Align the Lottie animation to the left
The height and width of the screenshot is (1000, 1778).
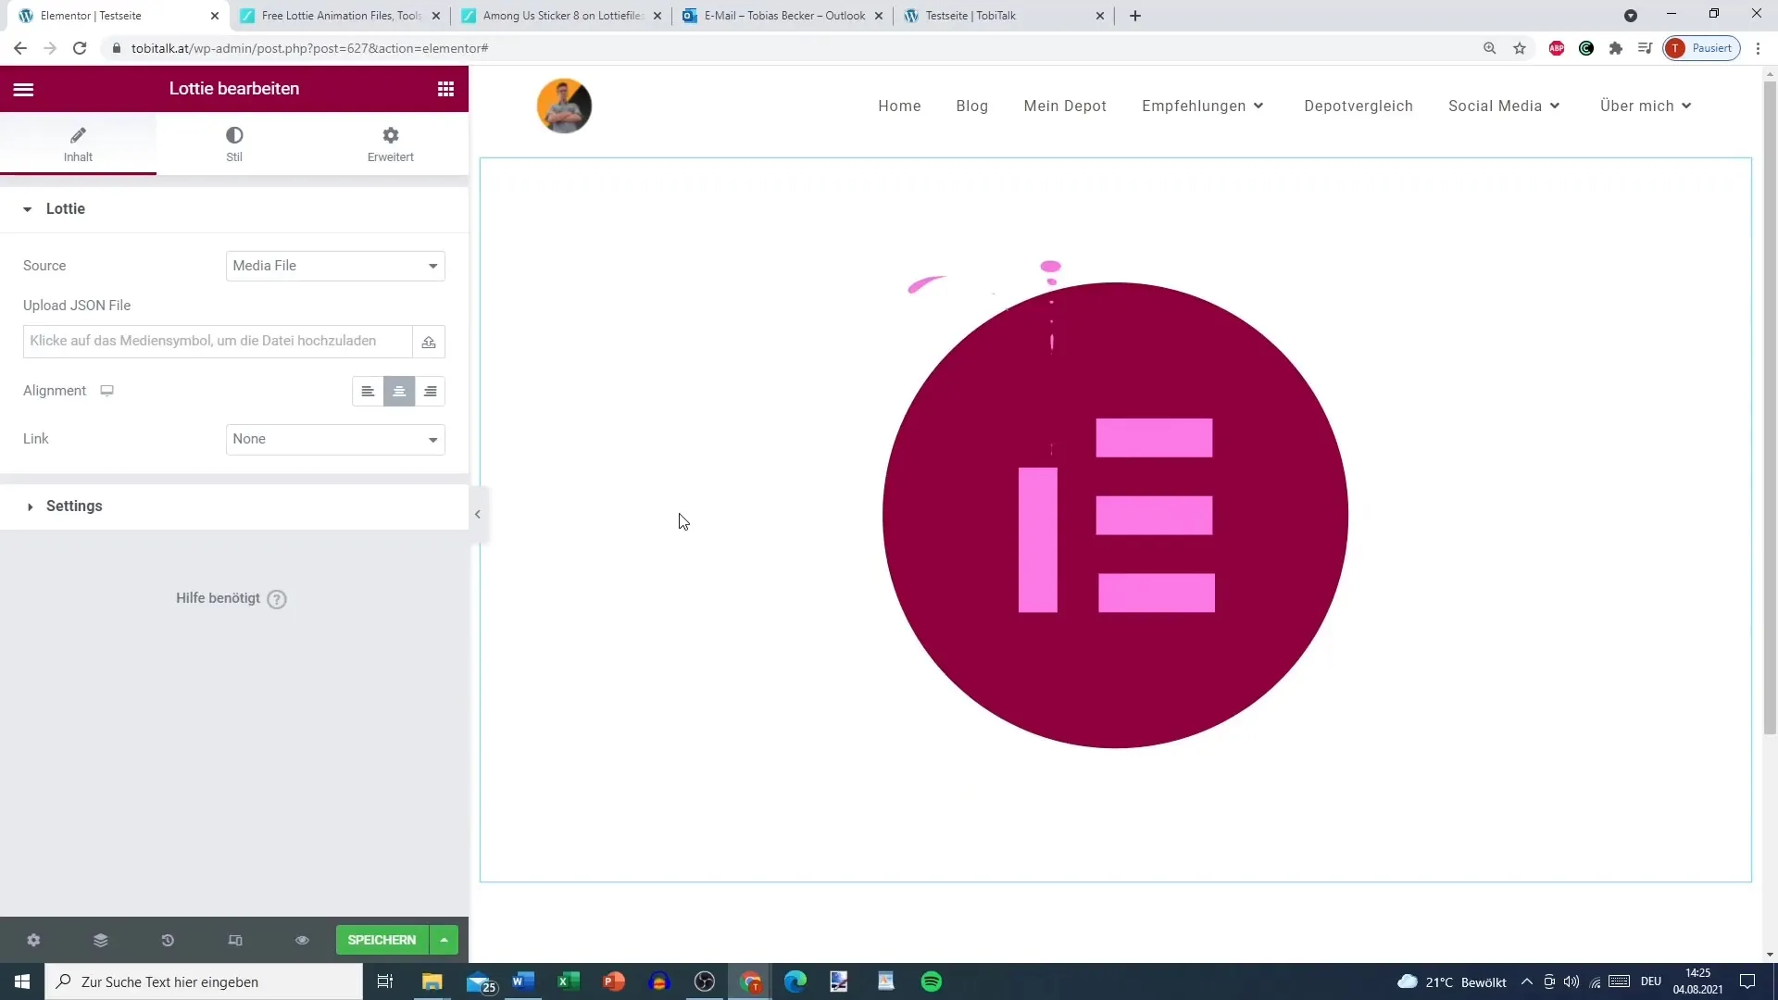368,392
